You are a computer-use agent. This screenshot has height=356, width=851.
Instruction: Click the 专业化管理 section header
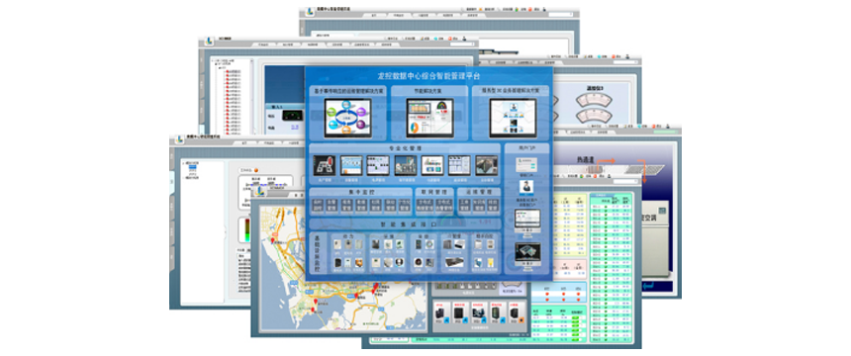(x=406, y=148)
